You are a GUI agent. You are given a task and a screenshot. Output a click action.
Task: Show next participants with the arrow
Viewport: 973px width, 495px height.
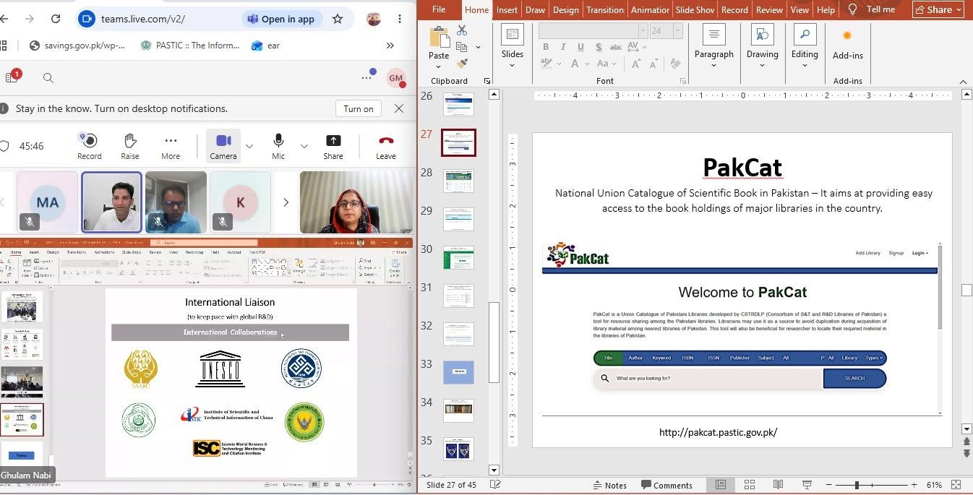(x=286, y=202)
